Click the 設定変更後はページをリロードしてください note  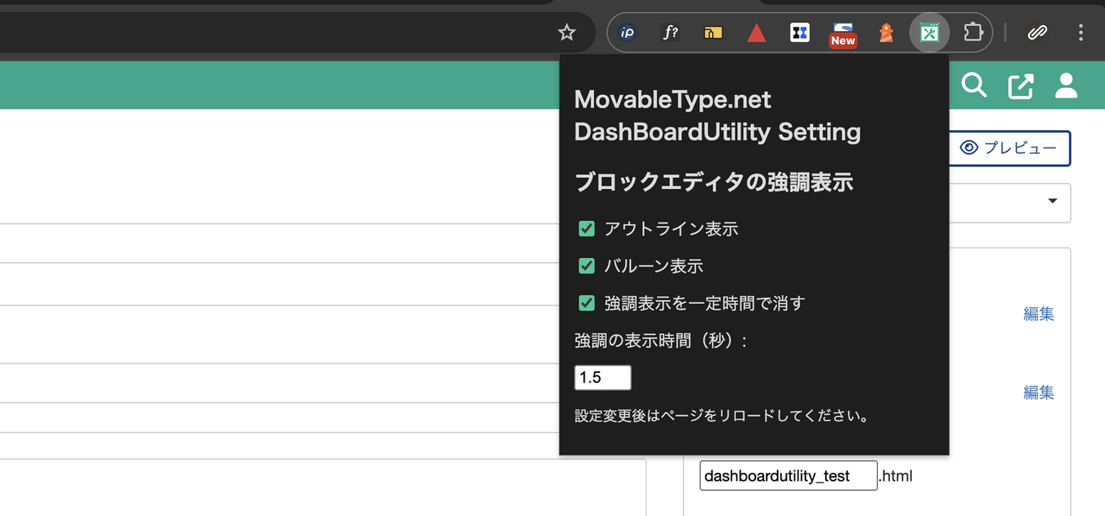click(x=722, y=416)
